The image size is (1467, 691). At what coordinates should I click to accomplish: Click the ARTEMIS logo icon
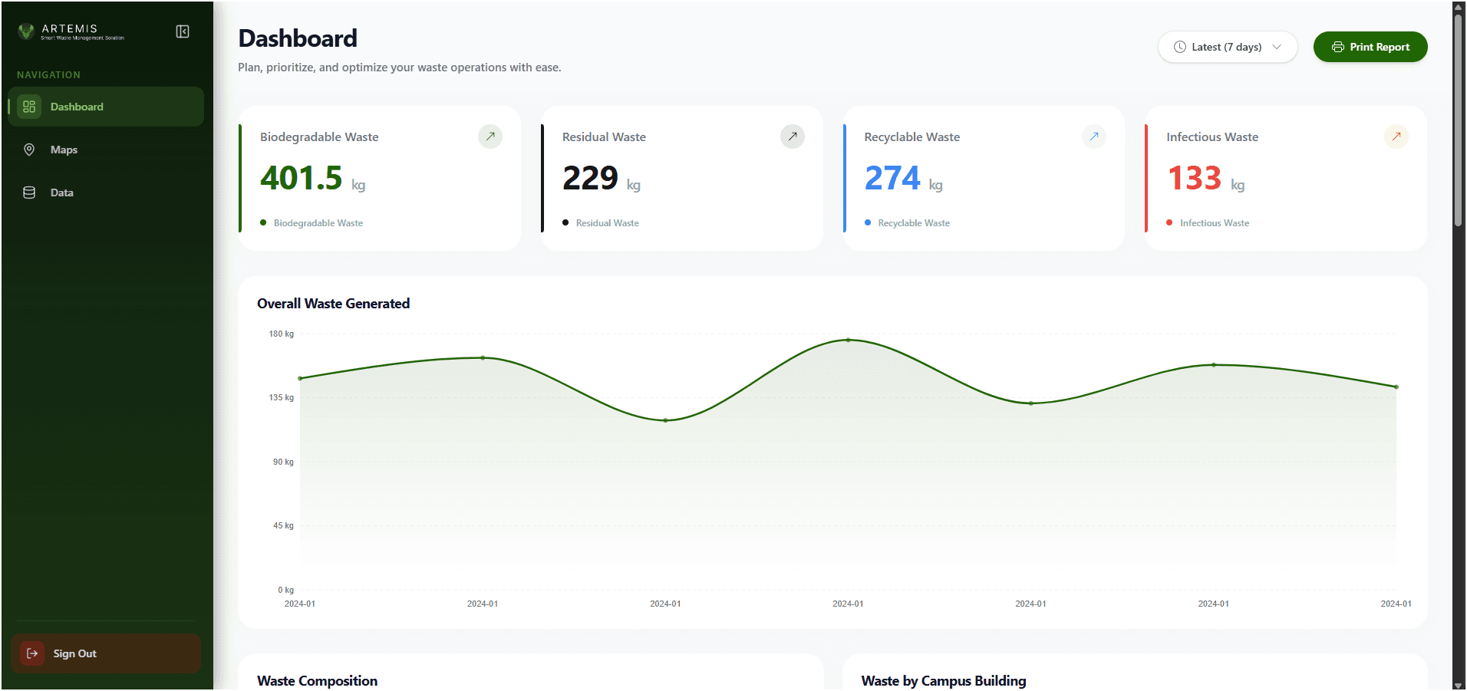coord(25,31)
